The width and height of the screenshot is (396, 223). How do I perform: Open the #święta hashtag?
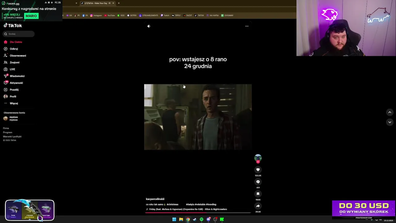point(190,204)
